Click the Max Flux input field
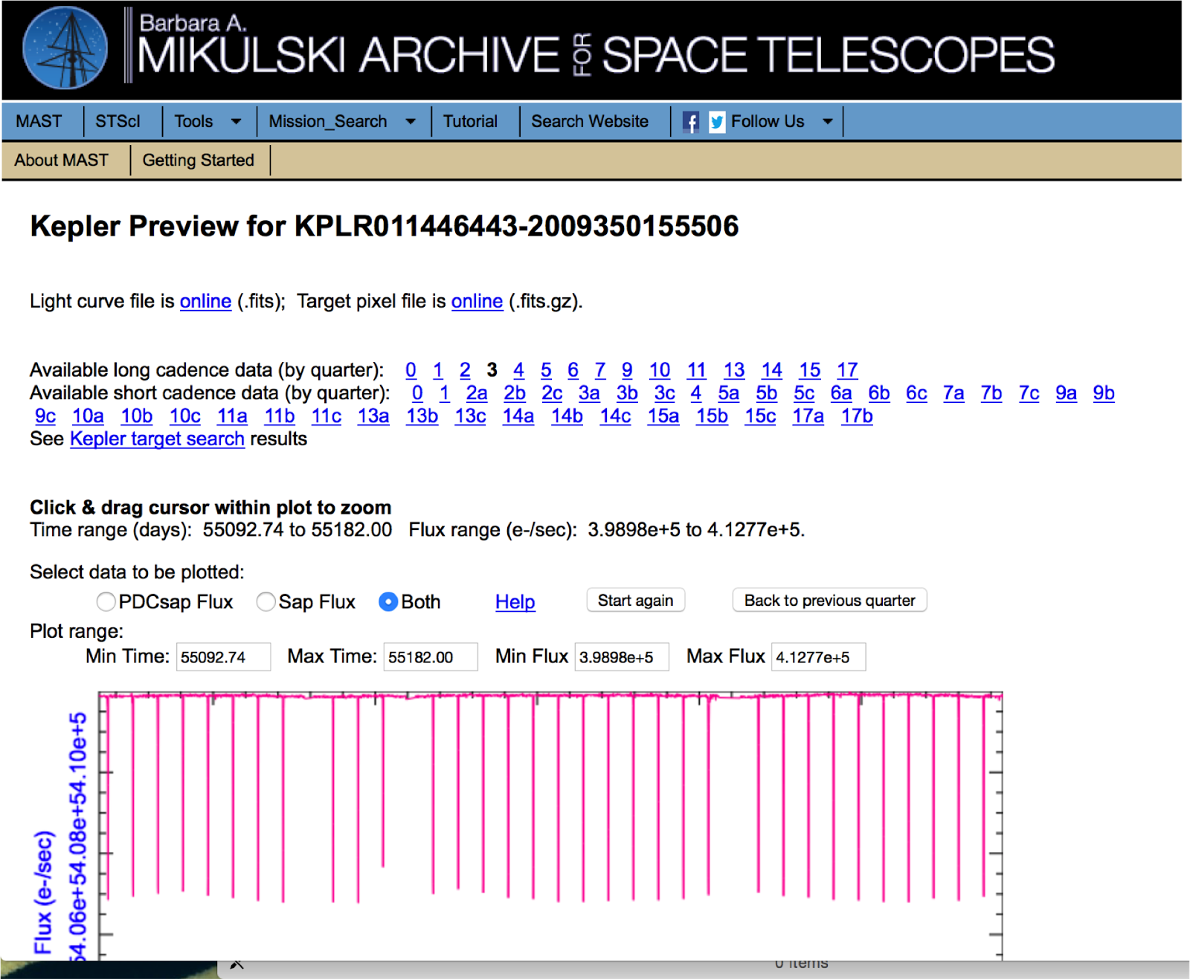This screenshot has height=979, width=1190. pyautogui.click(x=819, y=657)
